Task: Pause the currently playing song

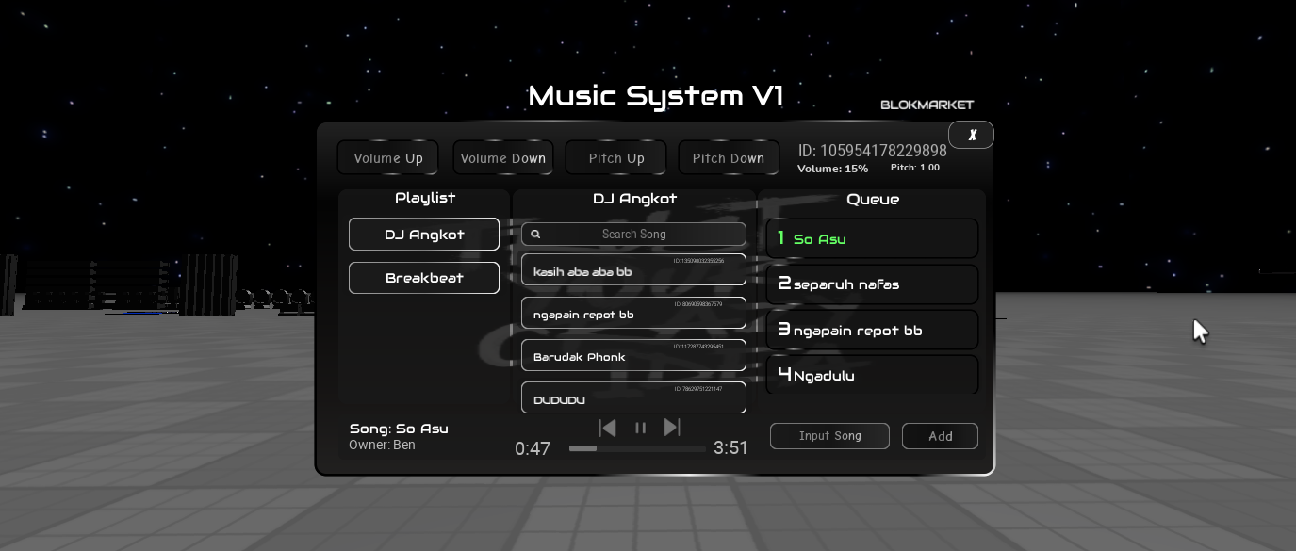Action: pyautogui.click(x=640, y=428)
